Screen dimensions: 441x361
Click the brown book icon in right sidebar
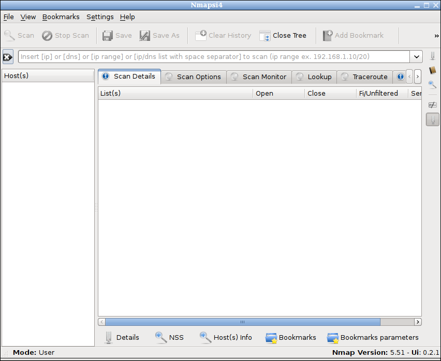pos(433,70)
